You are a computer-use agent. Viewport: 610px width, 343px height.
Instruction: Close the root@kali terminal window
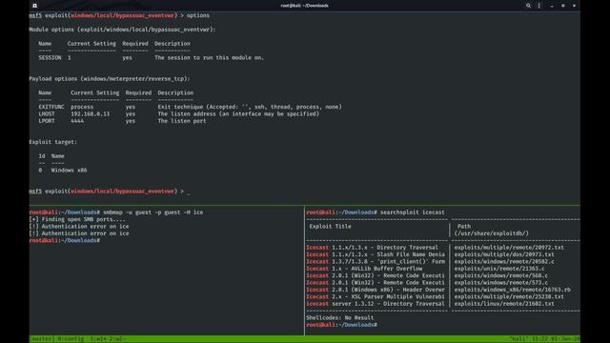click(x=574, y=6)
